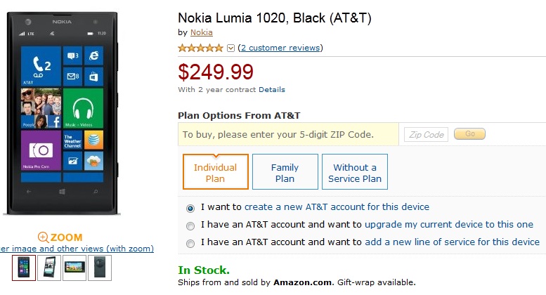Open the 2 customer reviews link

pos(280,48)
